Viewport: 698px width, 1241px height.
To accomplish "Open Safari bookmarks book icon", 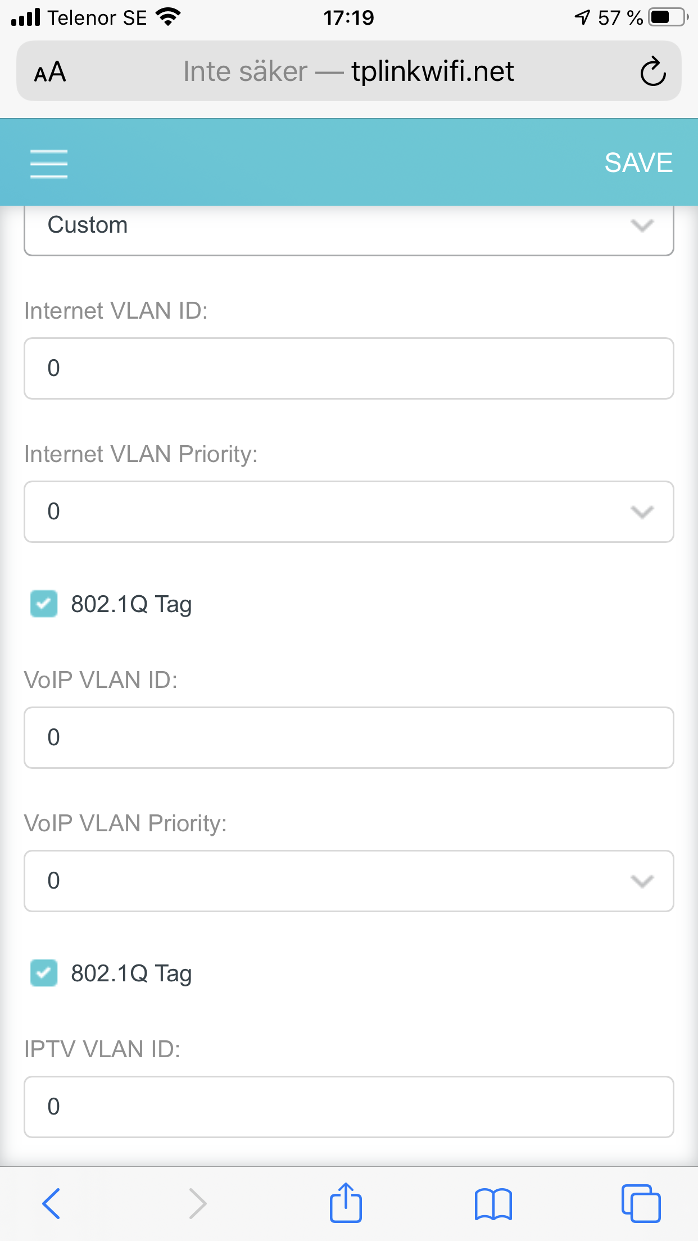I will tap(493, 1204).
